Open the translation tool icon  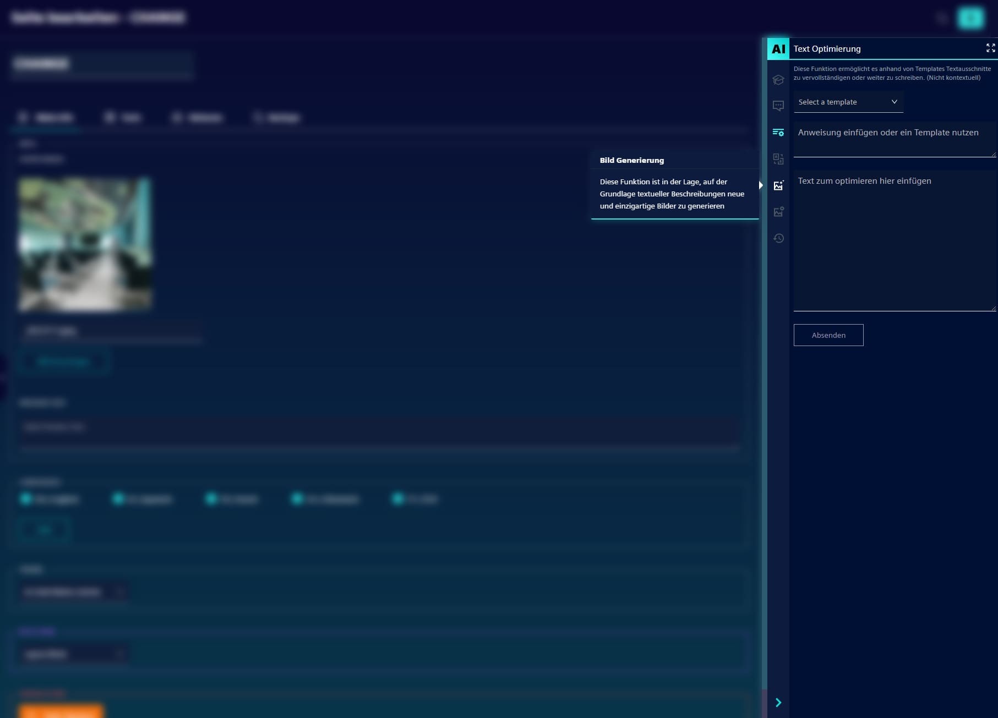[x=778, y=159]
